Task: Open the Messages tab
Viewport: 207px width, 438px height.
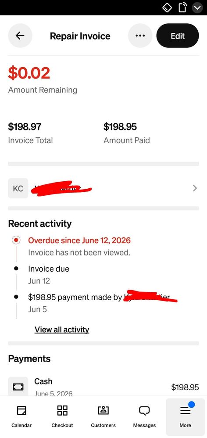Action: coord(144,416)
